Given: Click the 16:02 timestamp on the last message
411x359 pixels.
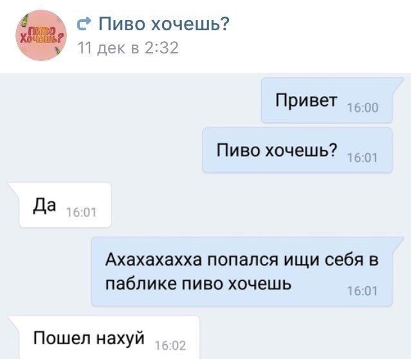Looking at the screenshot, I should 170,345.
